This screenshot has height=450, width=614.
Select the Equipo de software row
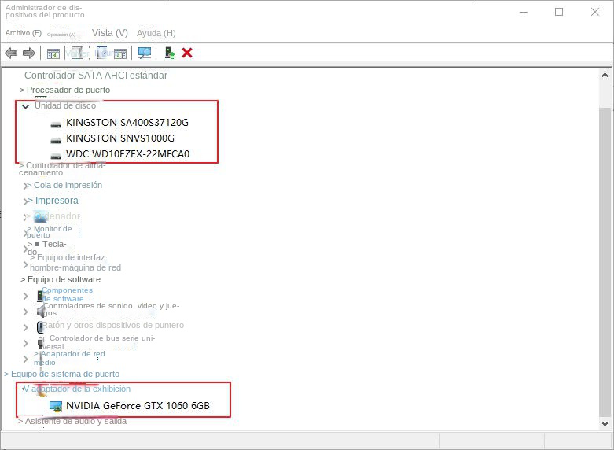click(x=61, y=279)
